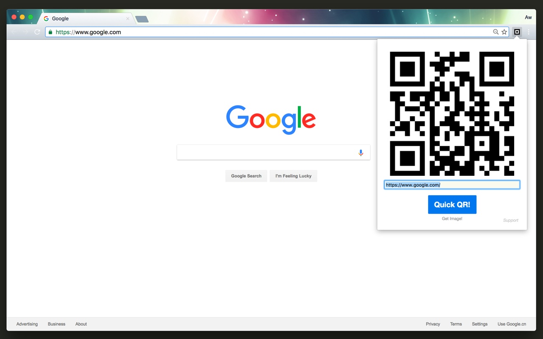This screenshot has width=543, height=339.
Task: Click the Google search box
Action: coord(274,153)
